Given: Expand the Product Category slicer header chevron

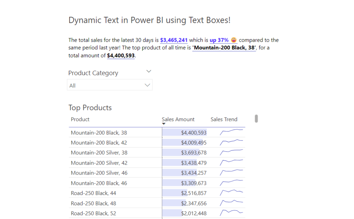Looking at the screenshot, I should pos(149,71).
